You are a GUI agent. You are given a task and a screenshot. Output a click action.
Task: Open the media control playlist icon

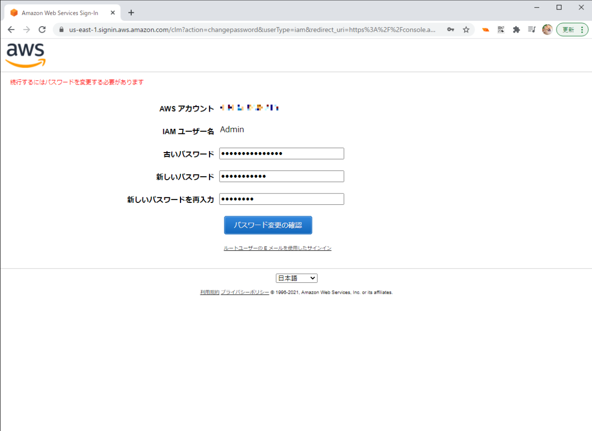531,30
